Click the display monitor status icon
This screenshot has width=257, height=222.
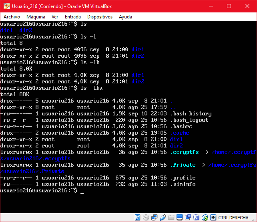[x=180, y=218]
